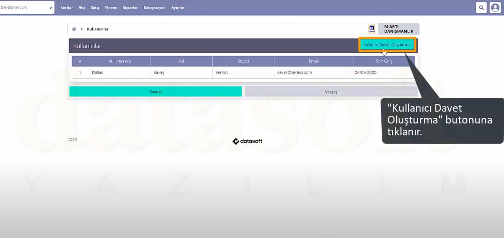Expand the DANIŞMANLIK company dropdown

[27, 7]
